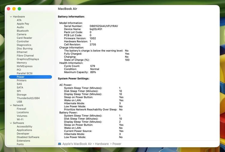Select SATA in the sidebar
This screenshot has height=152, width=225.
pyautogui.click(x=20, y=87)
